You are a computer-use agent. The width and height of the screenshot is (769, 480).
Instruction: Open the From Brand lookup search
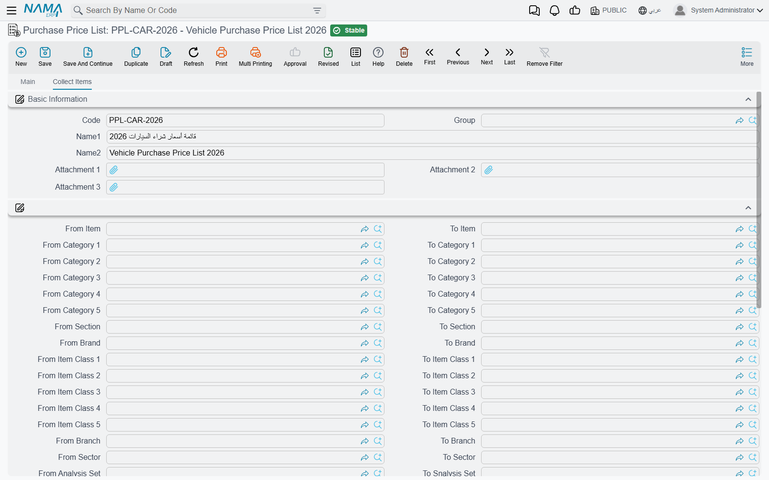coord(378,343)
